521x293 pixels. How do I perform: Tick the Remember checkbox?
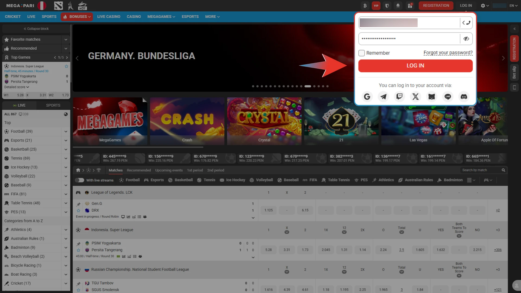point(361,53)
